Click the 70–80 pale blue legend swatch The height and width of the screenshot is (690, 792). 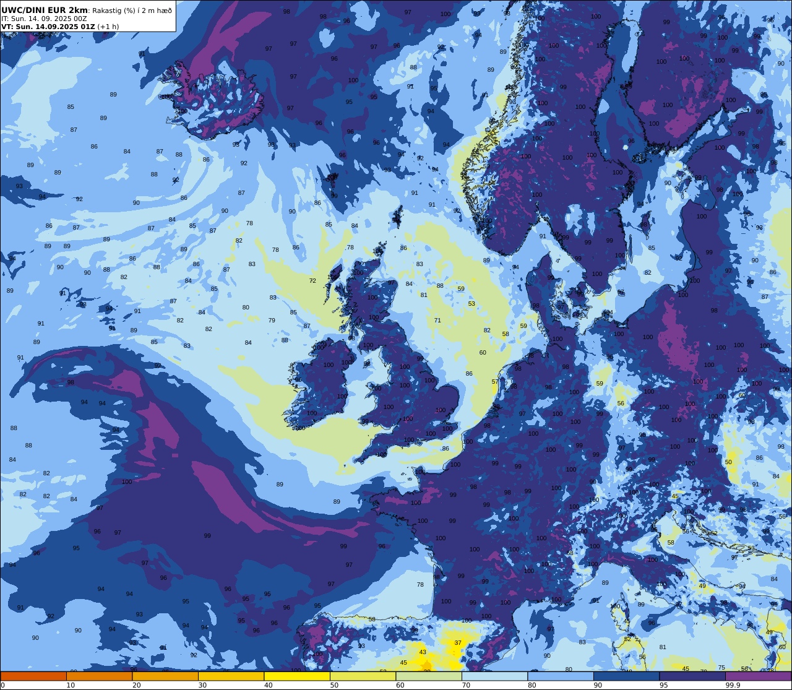[x=494, y=676]
